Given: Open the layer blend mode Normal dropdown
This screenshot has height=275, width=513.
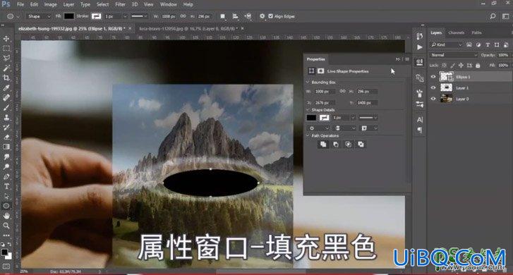Looking at the screenshot, I should (454, 55).
